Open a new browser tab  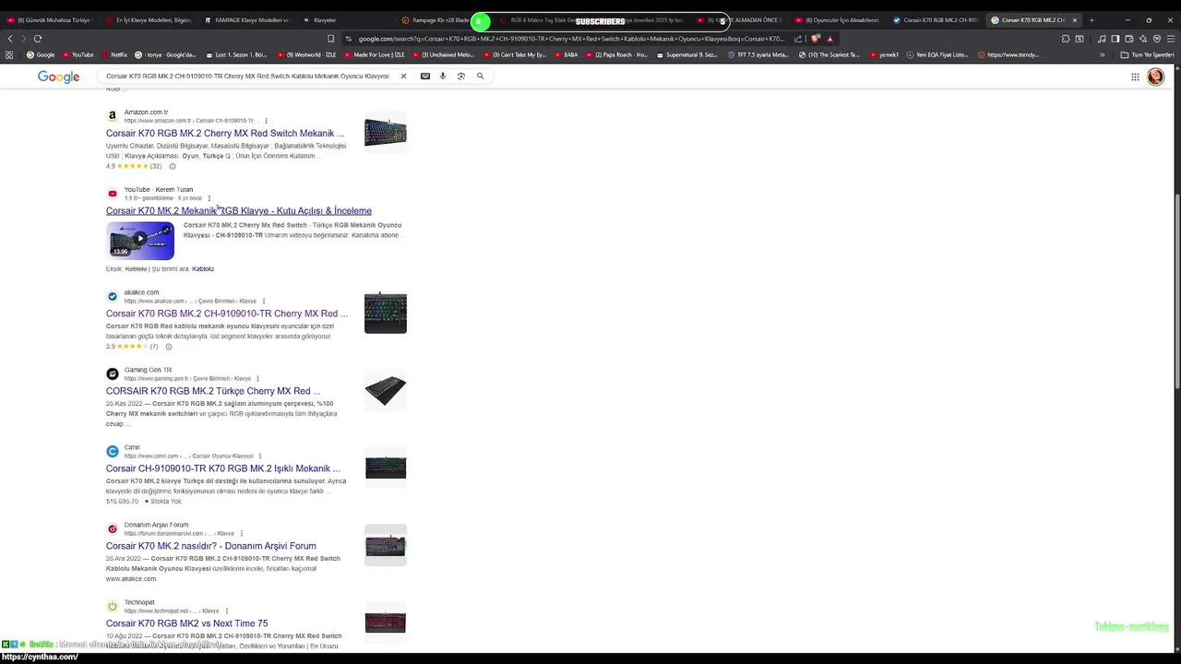[x=1092, y=20]
